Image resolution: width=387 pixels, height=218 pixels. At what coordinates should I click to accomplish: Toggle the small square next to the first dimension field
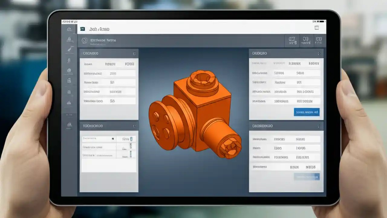point(131,138)
